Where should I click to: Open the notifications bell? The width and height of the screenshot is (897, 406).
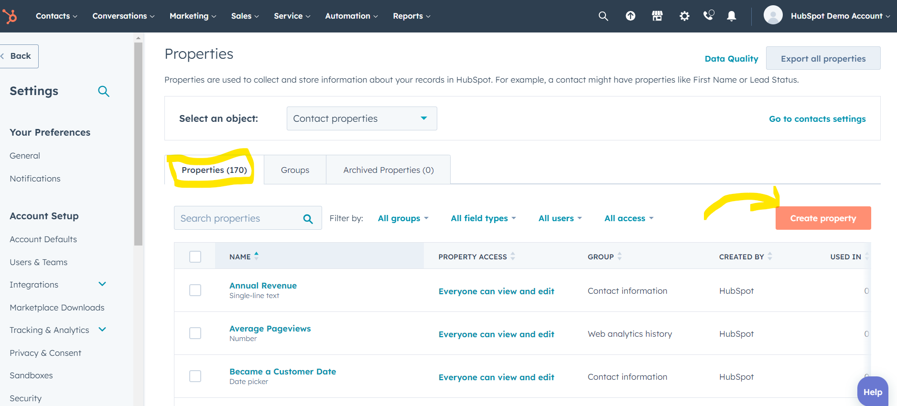[731, 16]
